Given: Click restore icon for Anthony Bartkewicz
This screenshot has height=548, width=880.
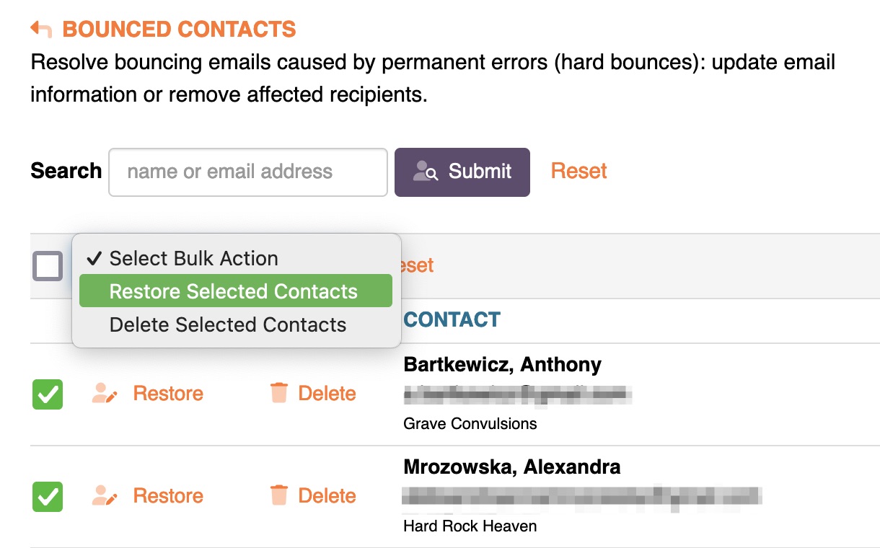Looking at the screenshot, I should click(x=105, y=394).
